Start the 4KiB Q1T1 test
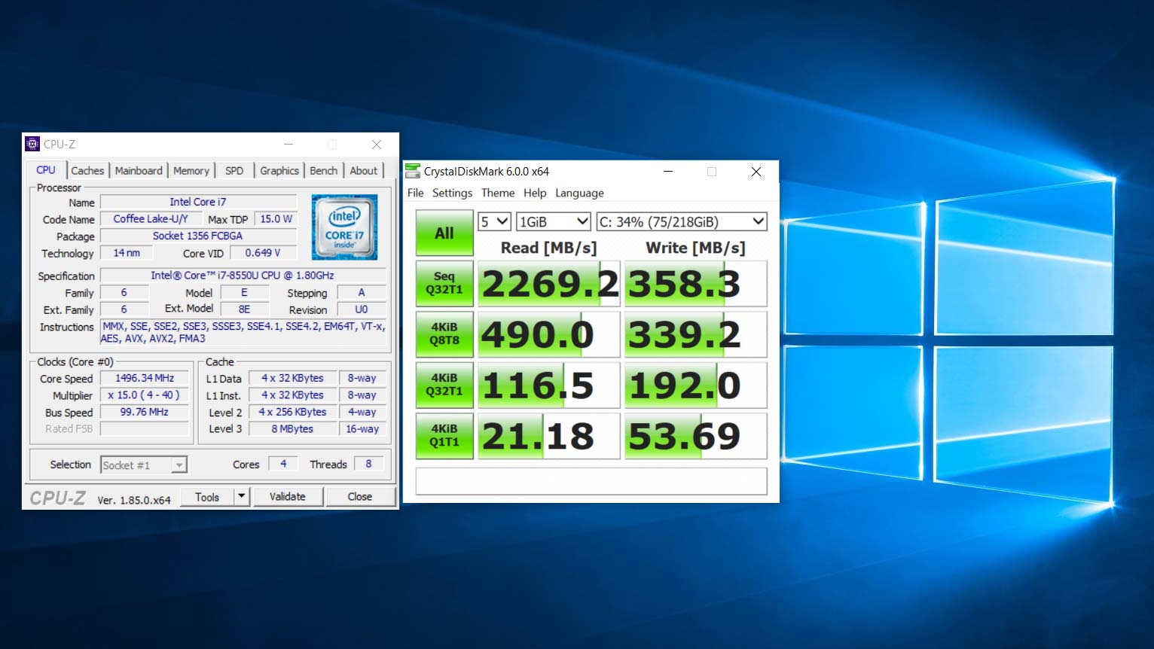1154x649 pixels. 444,436
